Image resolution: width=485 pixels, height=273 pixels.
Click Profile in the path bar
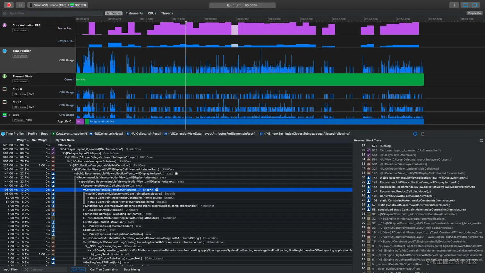(32, 133)
